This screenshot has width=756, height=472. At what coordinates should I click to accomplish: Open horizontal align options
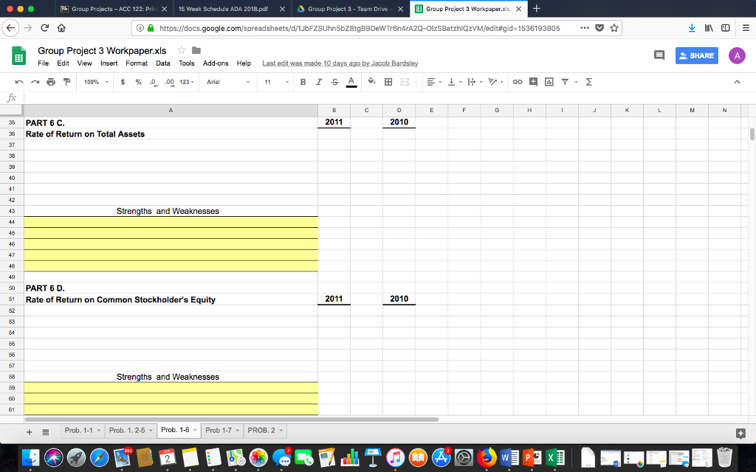[x=434, y=82]
